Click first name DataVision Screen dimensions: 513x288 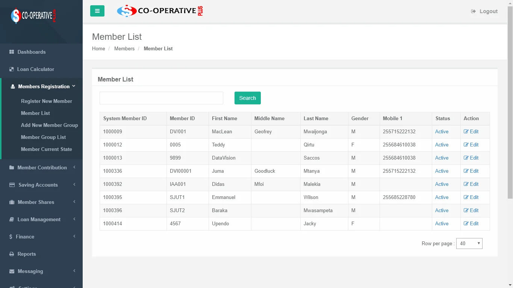[224, 158]
